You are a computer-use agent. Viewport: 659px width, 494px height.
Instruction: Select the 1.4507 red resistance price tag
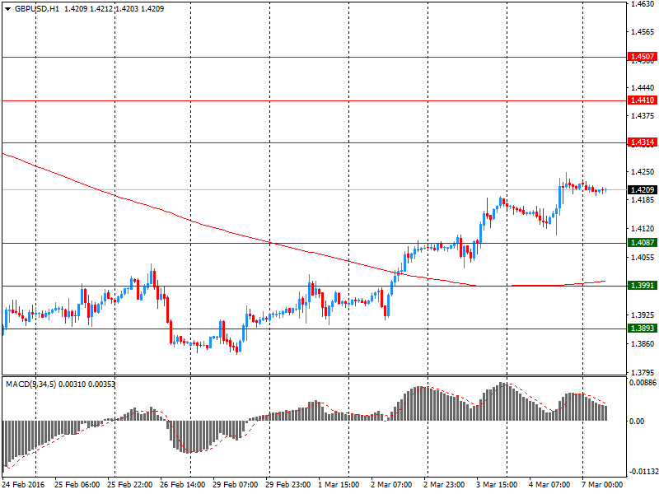(643, 57)
